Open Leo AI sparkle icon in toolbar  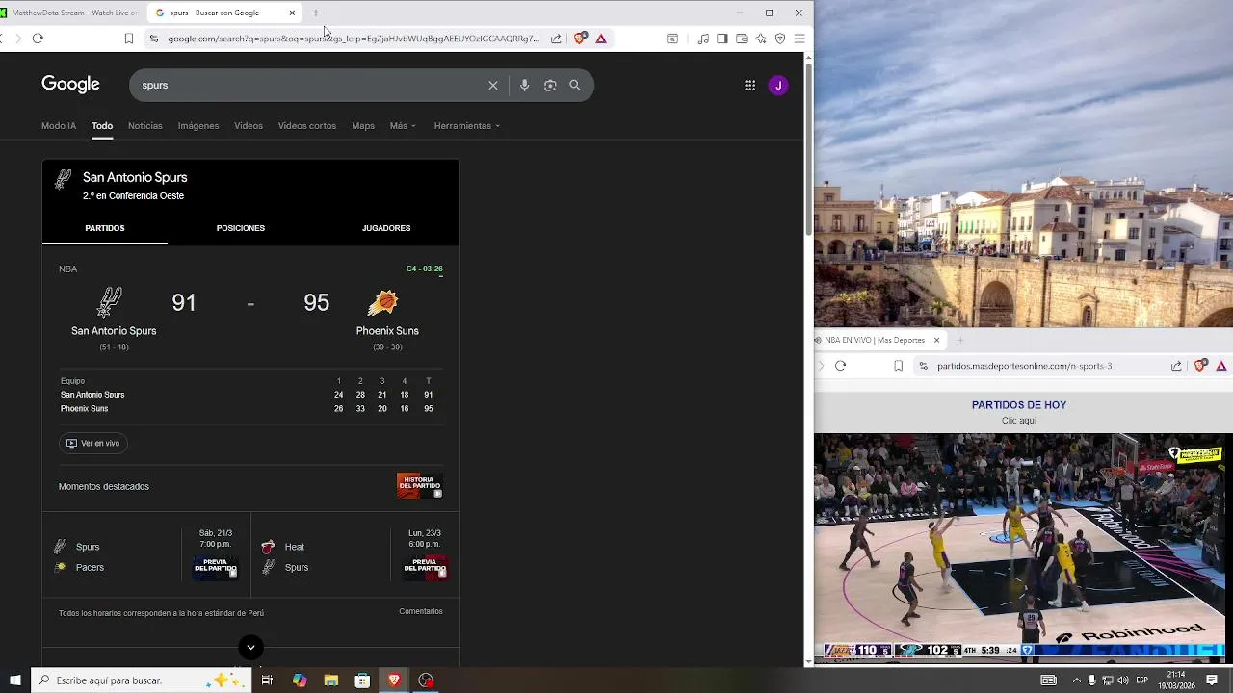coord(761,38)
